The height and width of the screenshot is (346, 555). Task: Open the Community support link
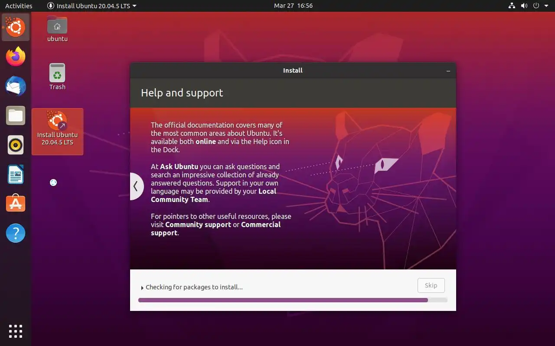tap(198, 224)
